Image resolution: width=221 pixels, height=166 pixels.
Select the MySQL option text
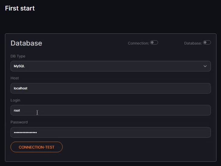point(19,66)
